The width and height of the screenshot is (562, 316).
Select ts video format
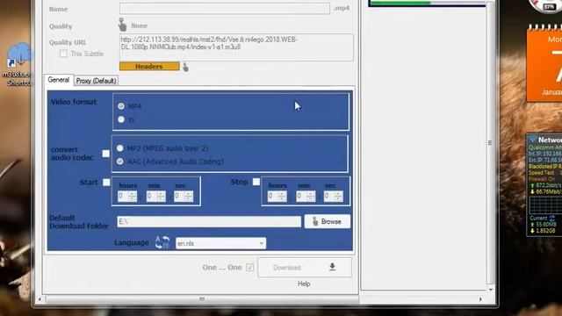pyautogui.click(x=121, y=119)
